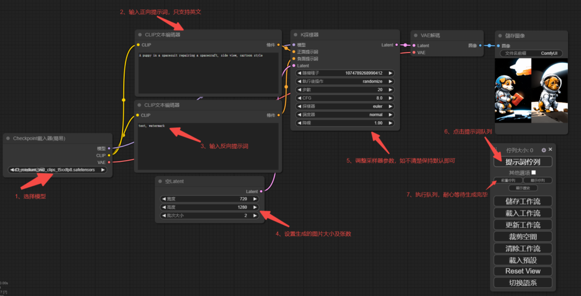Collapse the K採樣器 node via its title dot

(296, 35)
